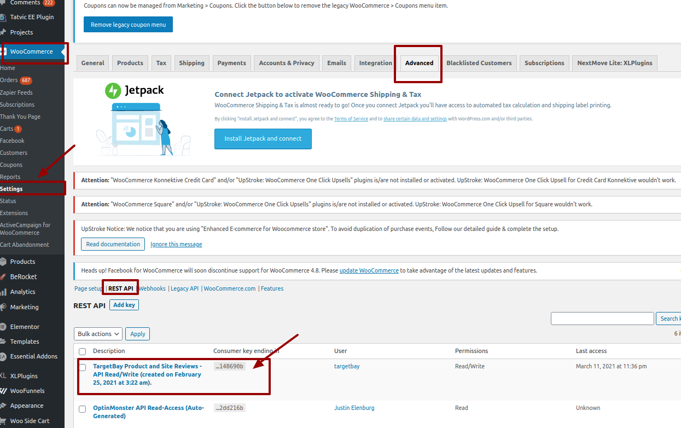Click the Templates folder icon in sidebar
The height and width of the screenshot is (428, 681).
point(3,342)
